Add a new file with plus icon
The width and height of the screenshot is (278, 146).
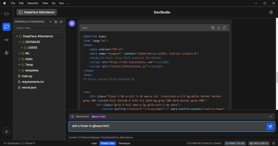[x=50, y=22]
